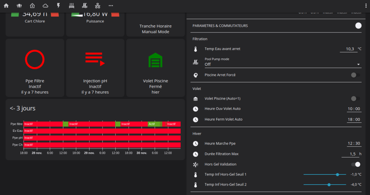
Task: Disable Hors Gel Validation switch
Action: click(356, 164)
